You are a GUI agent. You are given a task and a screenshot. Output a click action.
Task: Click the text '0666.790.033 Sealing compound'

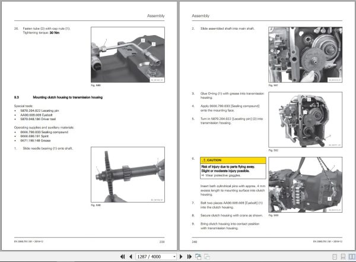pos(44,132)
